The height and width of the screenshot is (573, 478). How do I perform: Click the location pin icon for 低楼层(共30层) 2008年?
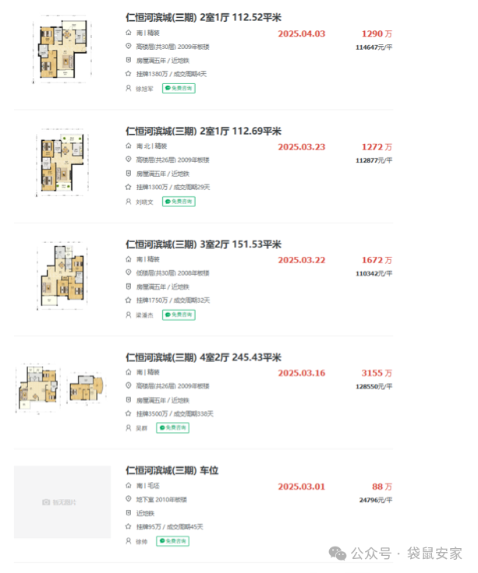pyautogui.click(x=129, y=272)
